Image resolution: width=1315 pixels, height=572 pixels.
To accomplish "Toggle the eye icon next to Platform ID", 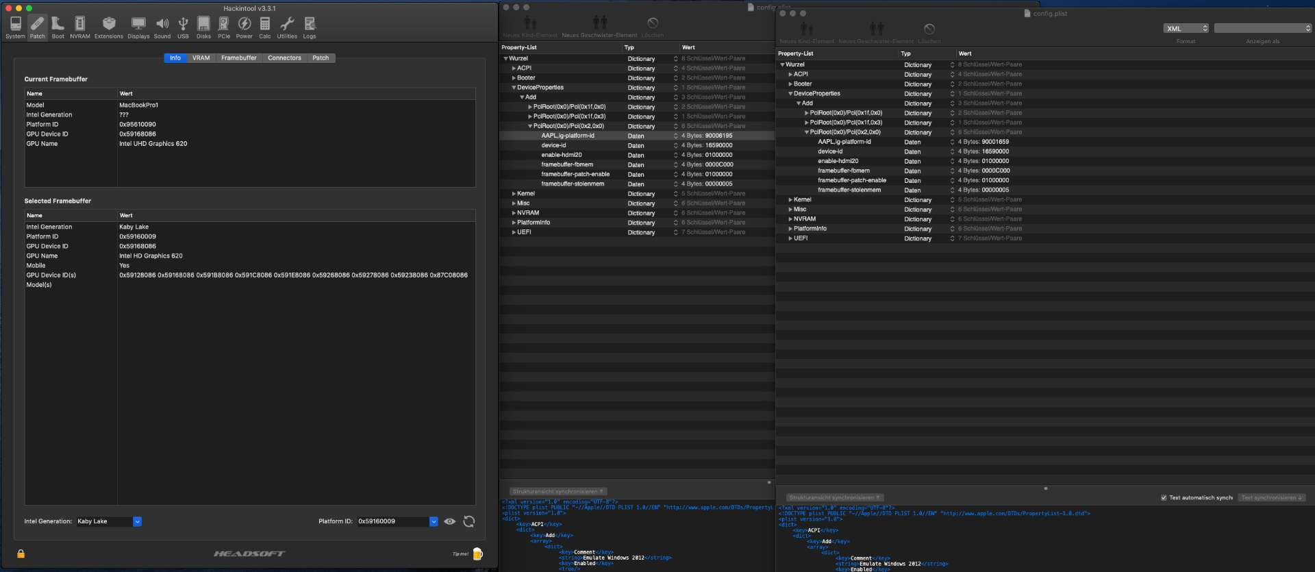I will [450, 521].
